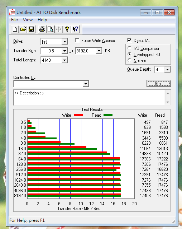Click the read value 13013
The image size is (182, 229).
point(162,148)
